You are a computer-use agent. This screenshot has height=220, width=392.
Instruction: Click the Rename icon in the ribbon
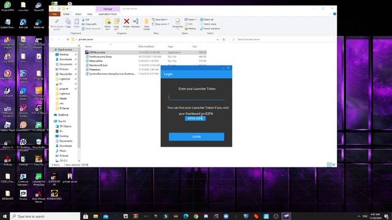136,21
